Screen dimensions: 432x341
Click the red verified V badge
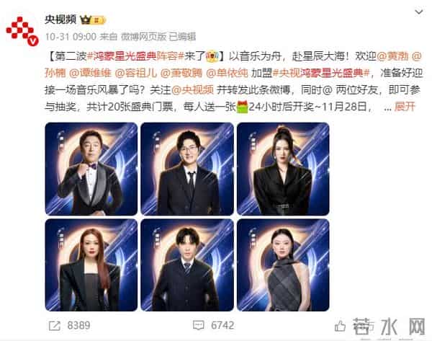tap(33, 41)
